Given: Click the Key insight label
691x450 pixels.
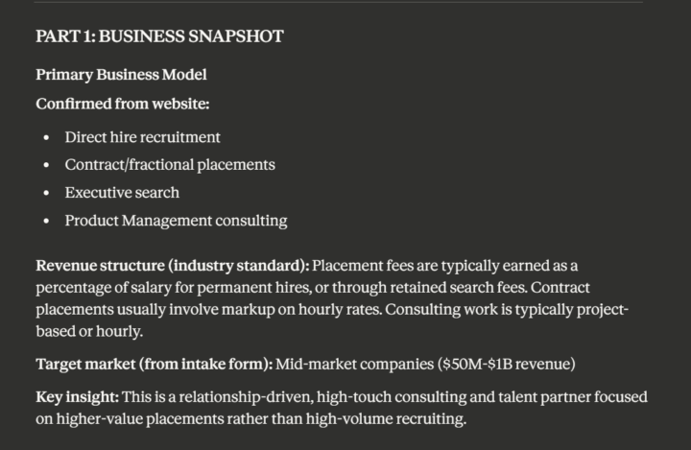Looking at the screenshot, I should (x=77, y=397).
